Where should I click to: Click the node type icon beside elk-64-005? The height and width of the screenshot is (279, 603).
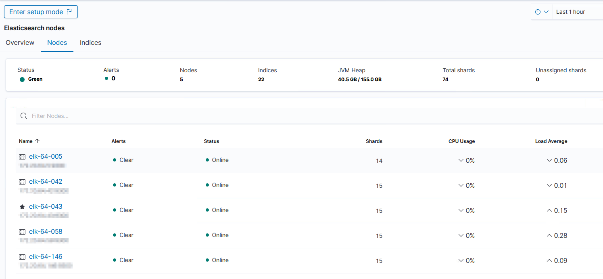point(22,157)
